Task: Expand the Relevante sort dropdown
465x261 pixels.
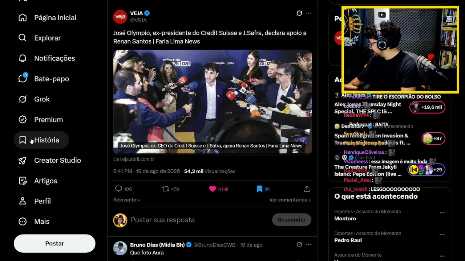Action: tap(127, 200)
